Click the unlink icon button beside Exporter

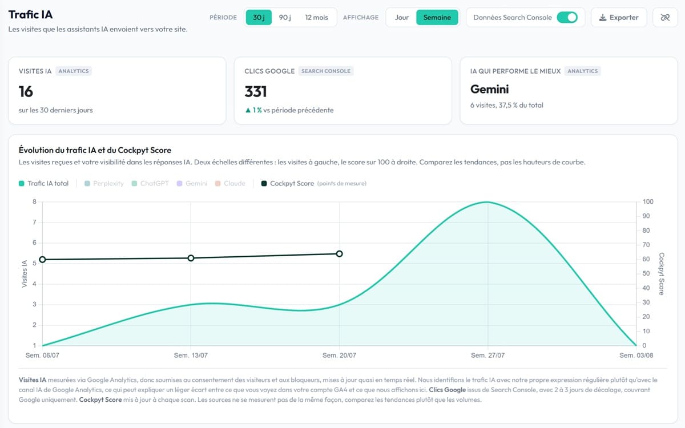point(664,18)
